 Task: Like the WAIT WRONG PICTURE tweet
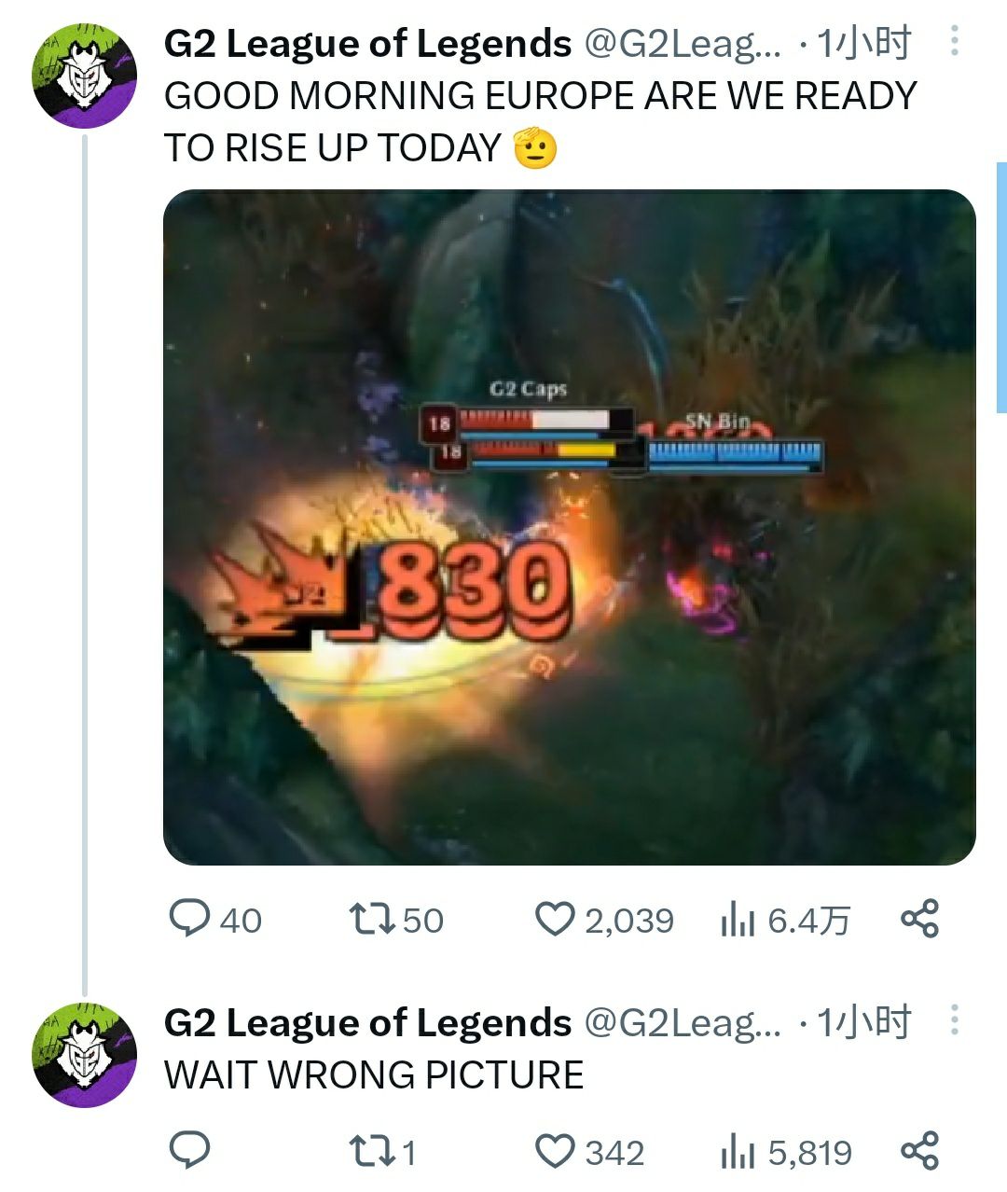(590, 1152)
